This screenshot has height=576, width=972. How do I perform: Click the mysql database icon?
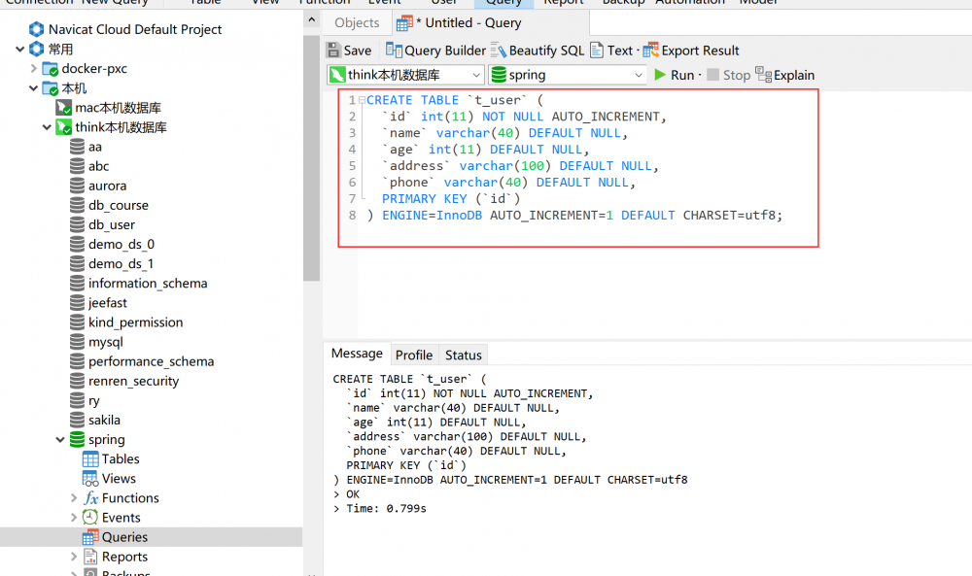[x=77, y=342]
